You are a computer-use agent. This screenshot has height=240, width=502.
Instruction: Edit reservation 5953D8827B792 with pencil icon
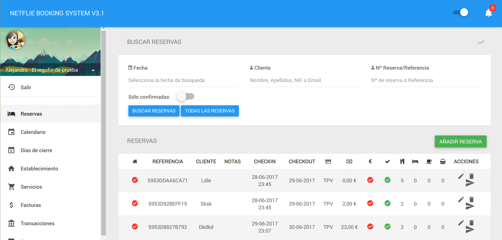[x=461, y=223]
